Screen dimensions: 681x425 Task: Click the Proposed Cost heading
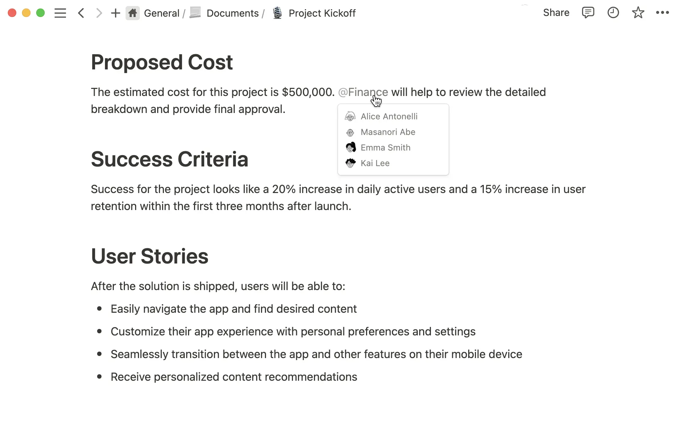[162, 62]
